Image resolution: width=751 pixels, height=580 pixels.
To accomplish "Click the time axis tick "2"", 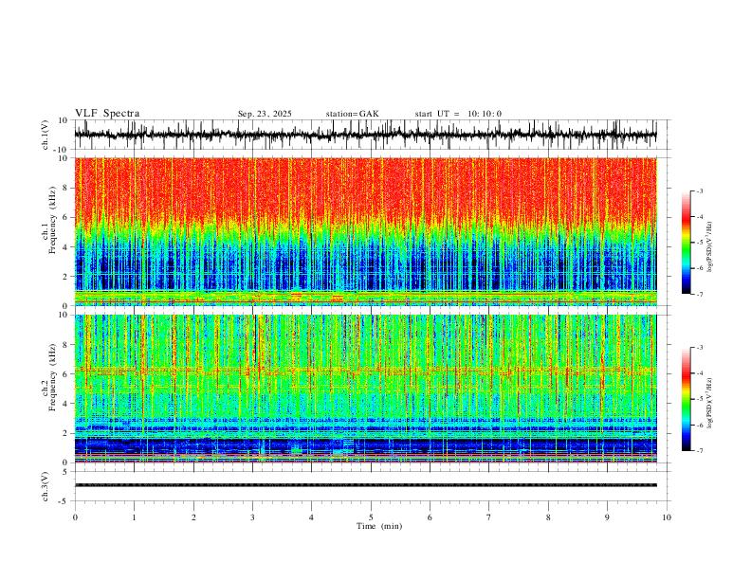I will [193, 517].
